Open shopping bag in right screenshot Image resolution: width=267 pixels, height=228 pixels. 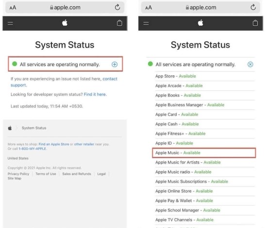pyautogui.click(x=255, y=23)
